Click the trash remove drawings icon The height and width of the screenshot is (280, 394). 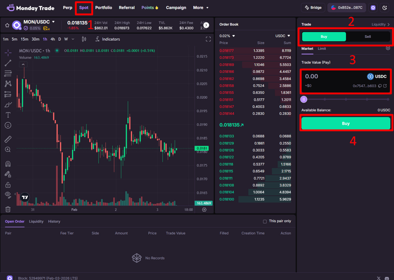(x=8, y=209)
